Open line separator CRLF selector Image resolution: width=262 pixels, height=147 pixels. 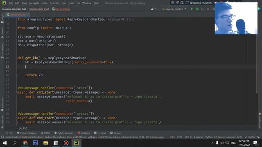(x=180, y=137)
